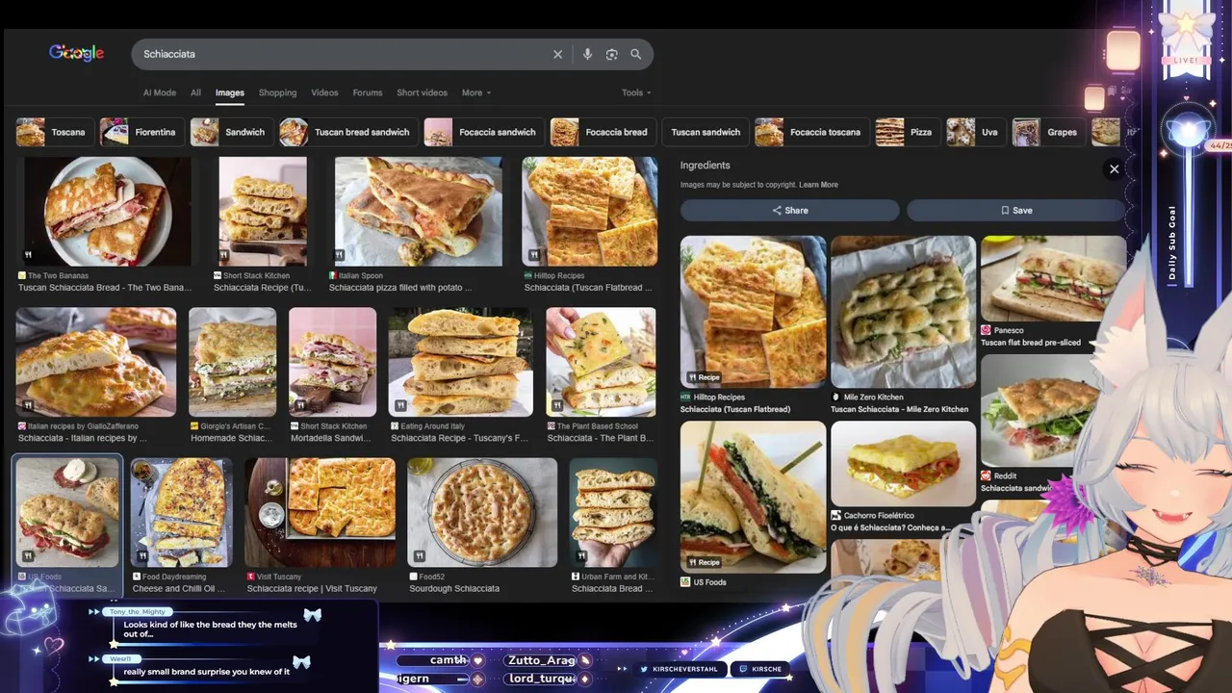1232x693 pixels.
Task: Click the US Foods source label in panel
Action: [709, 582]
